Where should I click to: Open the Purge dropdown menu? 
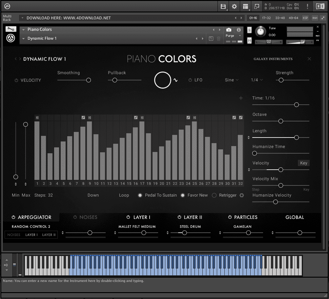click(233, 36)
